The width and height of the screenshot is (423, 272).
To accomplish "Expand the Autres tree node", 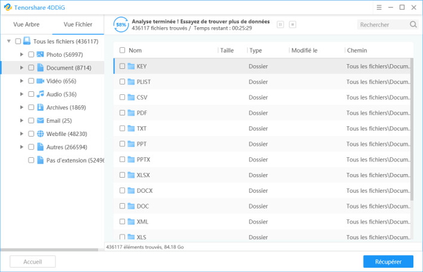I will pyautogui.click(x=22, y=147).
